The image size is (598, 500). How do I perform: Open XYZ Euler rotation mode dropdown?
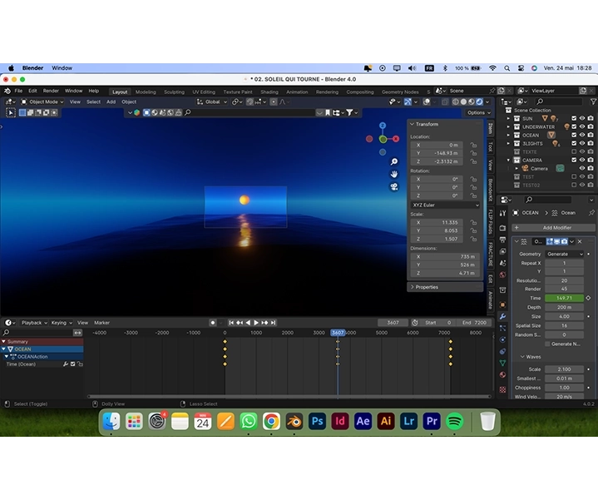(x=445, y=205)
